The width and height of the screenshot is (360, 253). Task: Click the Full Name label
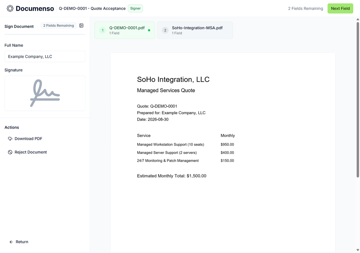pyautogui.click(x=14, y=45)
